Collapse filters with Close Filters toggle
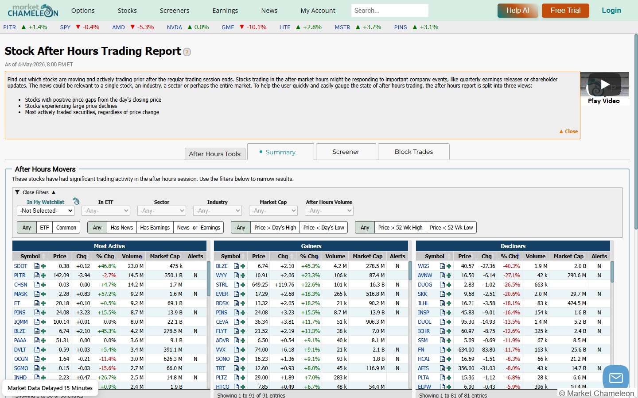This screenshot has height=398, width=638. coord(35,192)
